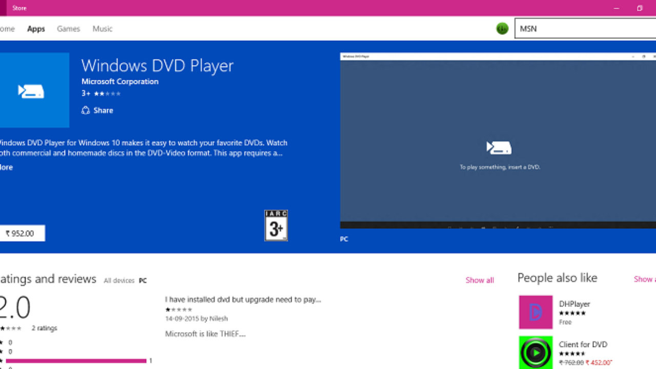This screenshot has height=369, width=656.
Task: Open the Client for DVD app icon
Action: [536, 353]
